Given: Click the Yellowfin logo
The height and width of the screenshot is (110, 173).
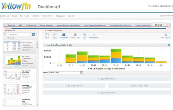Looking at the screenshot, I should (16, 6).
